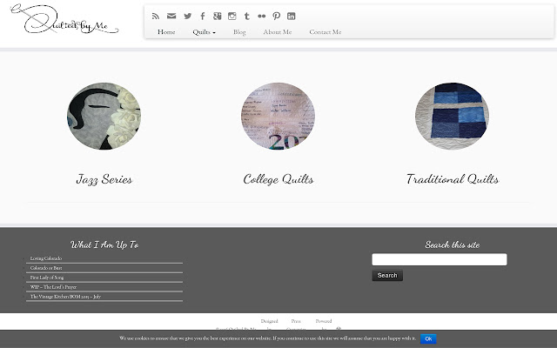Click the email envelope icon

click(171, 16)
